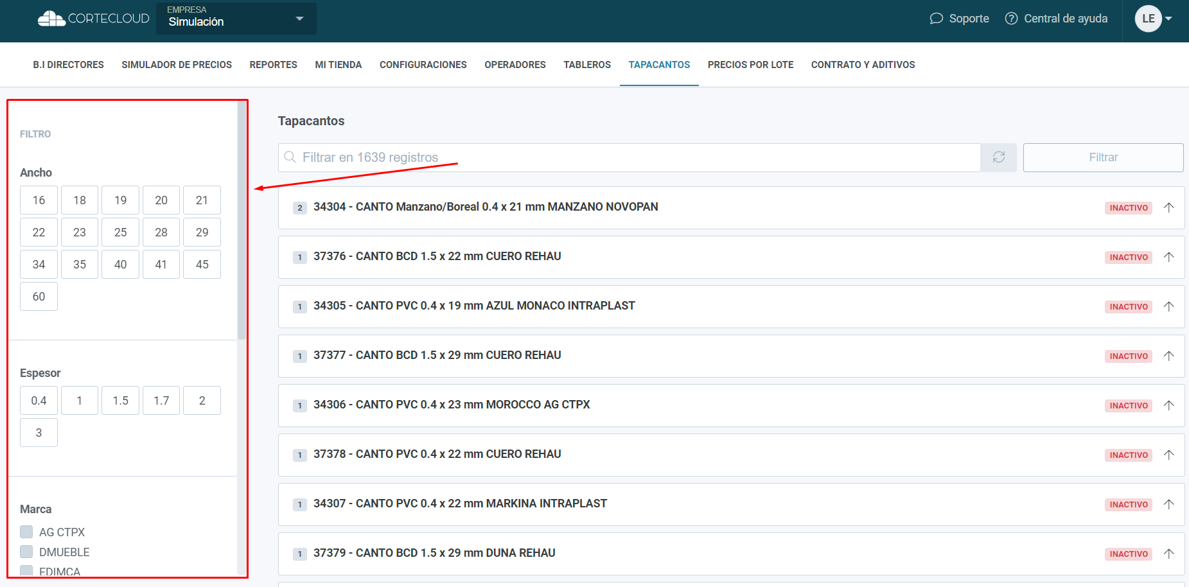Select Espesor 0.4 filter
The width and height of the screenshot is (1189, 587).
pyautogui.click(x=39, y=401)
